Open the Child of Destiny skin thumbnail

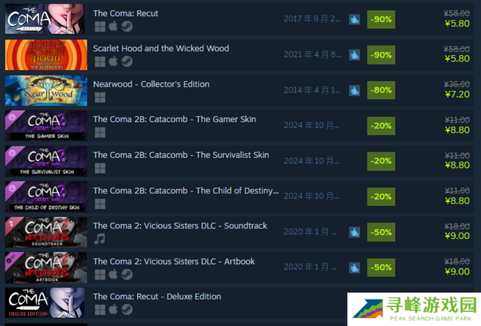[46, 196]
